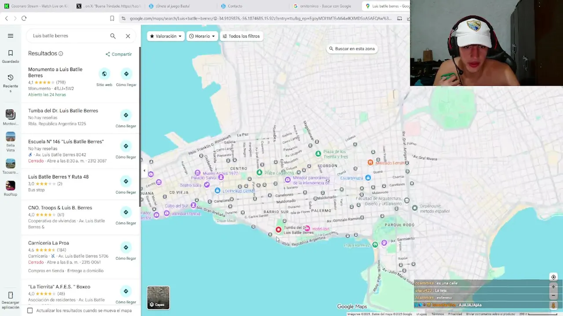This screenshot has width=563, height=316.
Task: Bookmark the page with address bar icon
Action: tap(112, 18)
